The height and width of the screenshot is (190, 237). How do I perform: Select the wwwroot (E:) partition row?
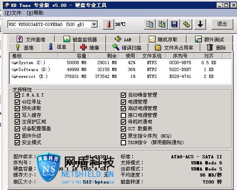120,76
